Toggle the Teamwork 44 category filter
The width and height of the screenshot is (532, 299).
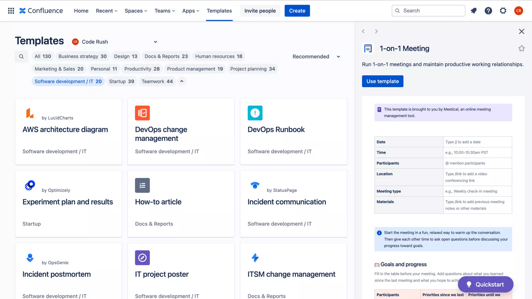[157, 81]
